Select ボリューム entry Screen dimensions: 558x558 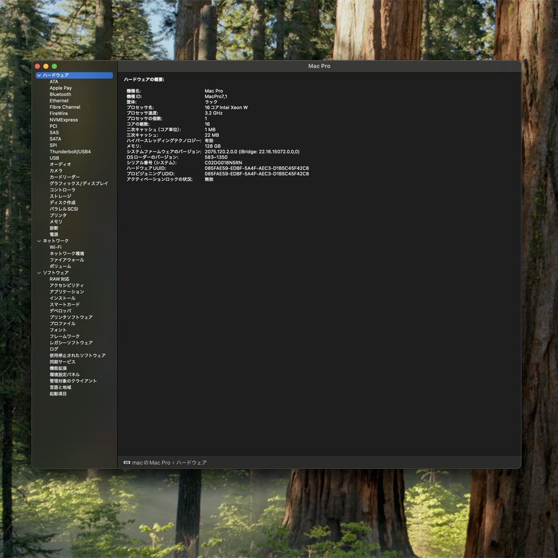60,267
